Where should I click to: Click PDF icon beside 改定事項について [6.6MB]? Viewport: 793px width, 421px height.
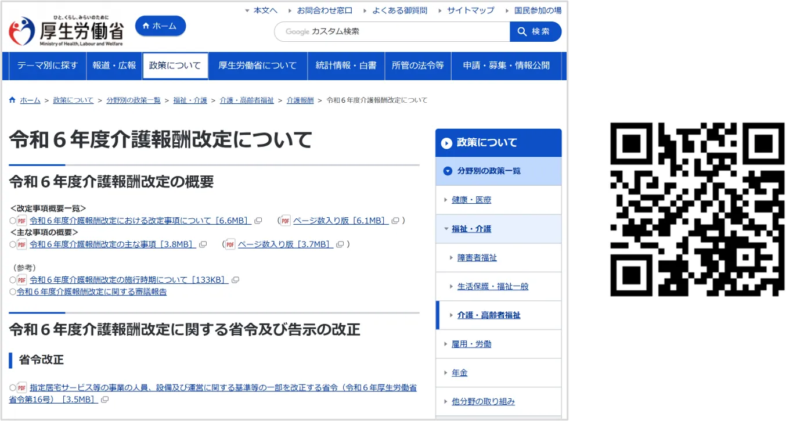(22, 221)
